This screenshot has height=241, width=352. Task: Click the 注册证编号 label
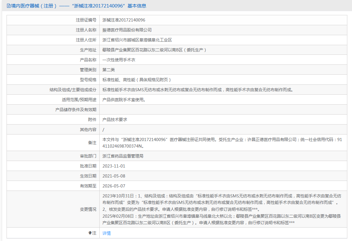point(86,20)
